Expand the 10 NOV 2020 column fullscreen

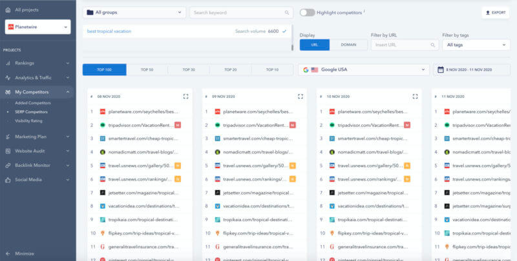click(x=415, y=96)
